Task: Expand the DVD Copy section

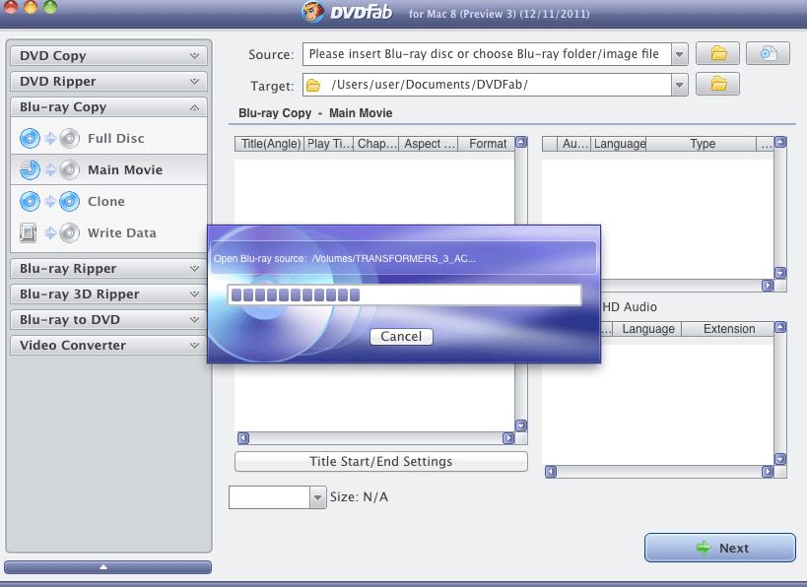Action: coord(108,55)
